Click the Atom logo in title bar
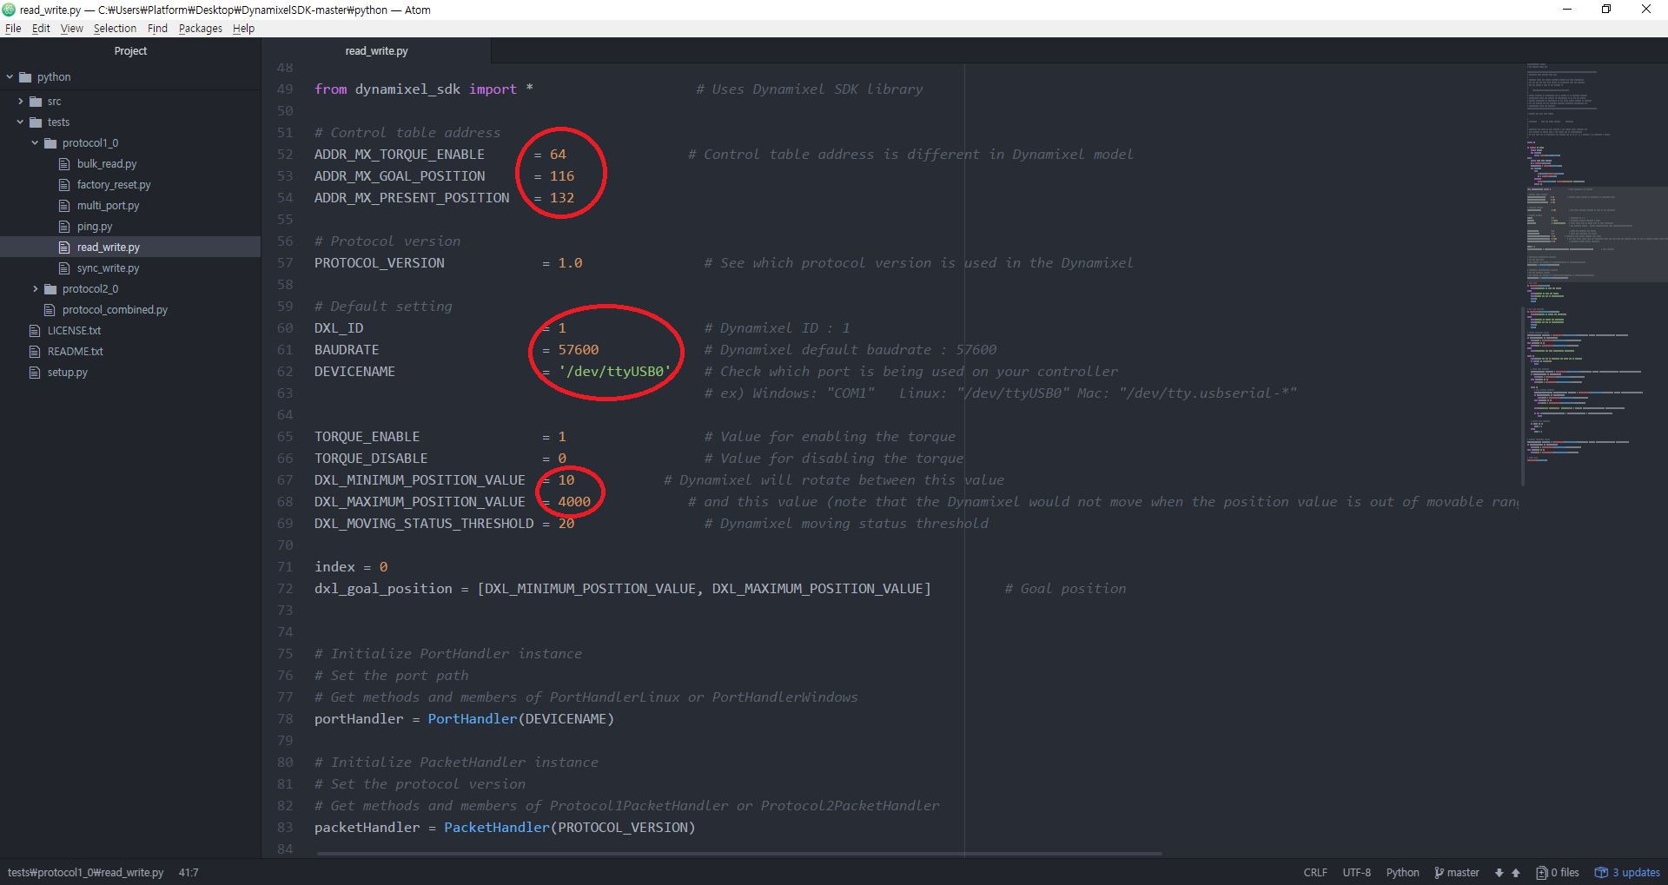 [9, 10]
